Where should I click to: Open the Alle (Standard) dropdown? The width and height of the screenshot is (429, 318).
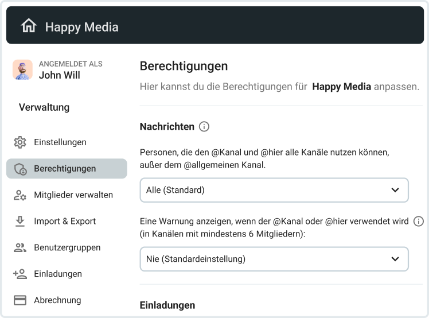274,190
